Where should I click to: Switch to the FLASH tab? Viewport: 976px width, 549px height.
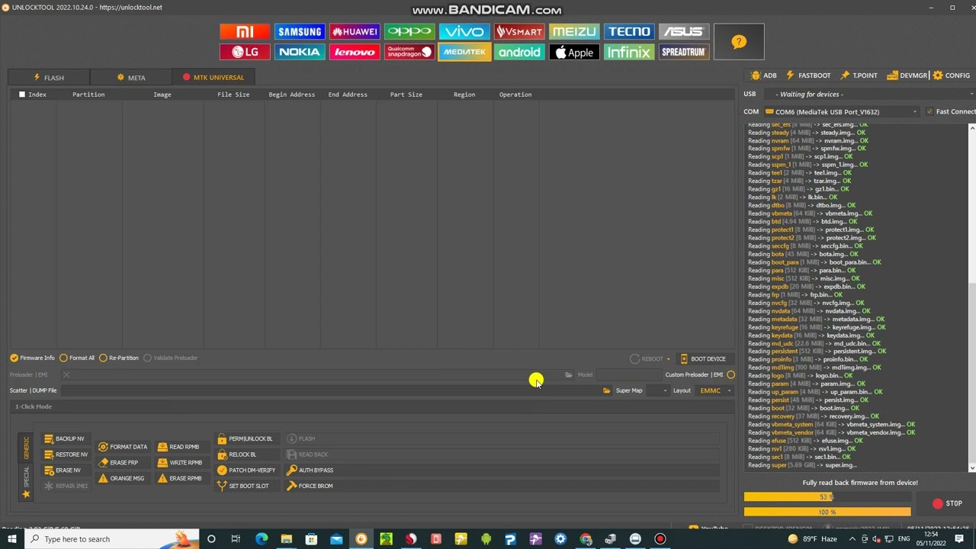pos(49,77)
